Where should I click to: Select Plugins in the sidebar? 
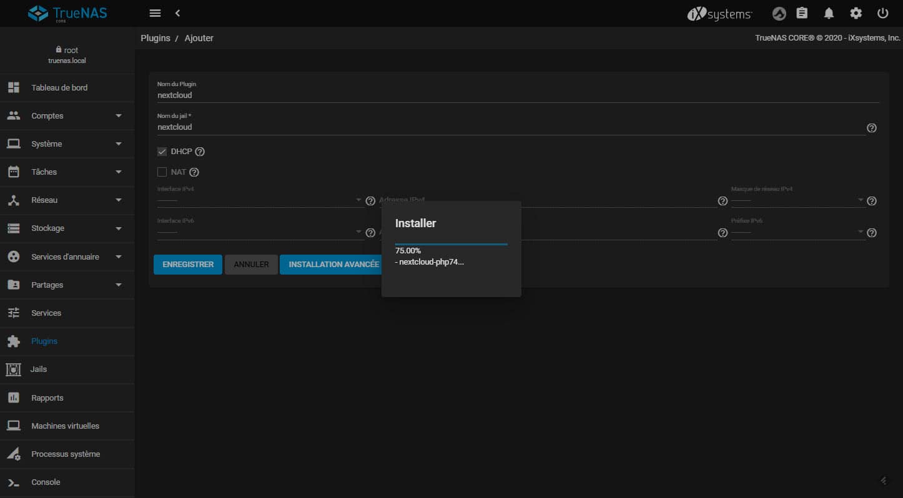(x=67, y=341)
